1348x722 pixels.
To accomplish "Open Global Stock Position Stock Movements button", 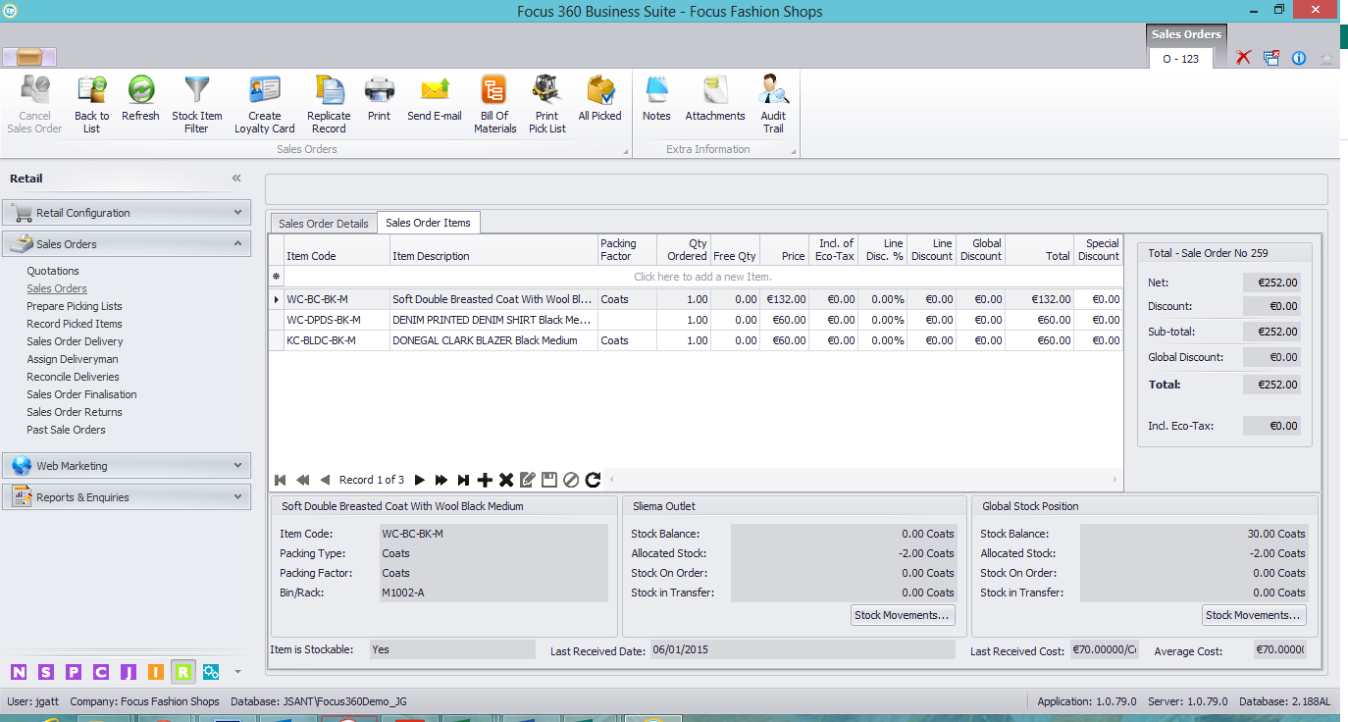I will point(1254,615).
